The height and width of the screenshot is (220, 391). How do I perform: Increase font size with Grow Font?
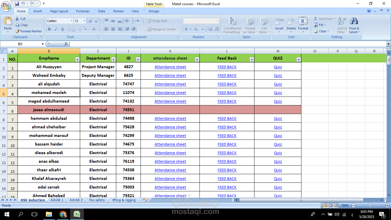pyautogui.click(x=90, y=21)
